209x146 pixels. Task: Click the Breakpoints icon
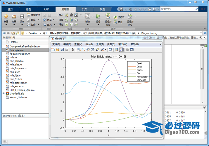88,16
